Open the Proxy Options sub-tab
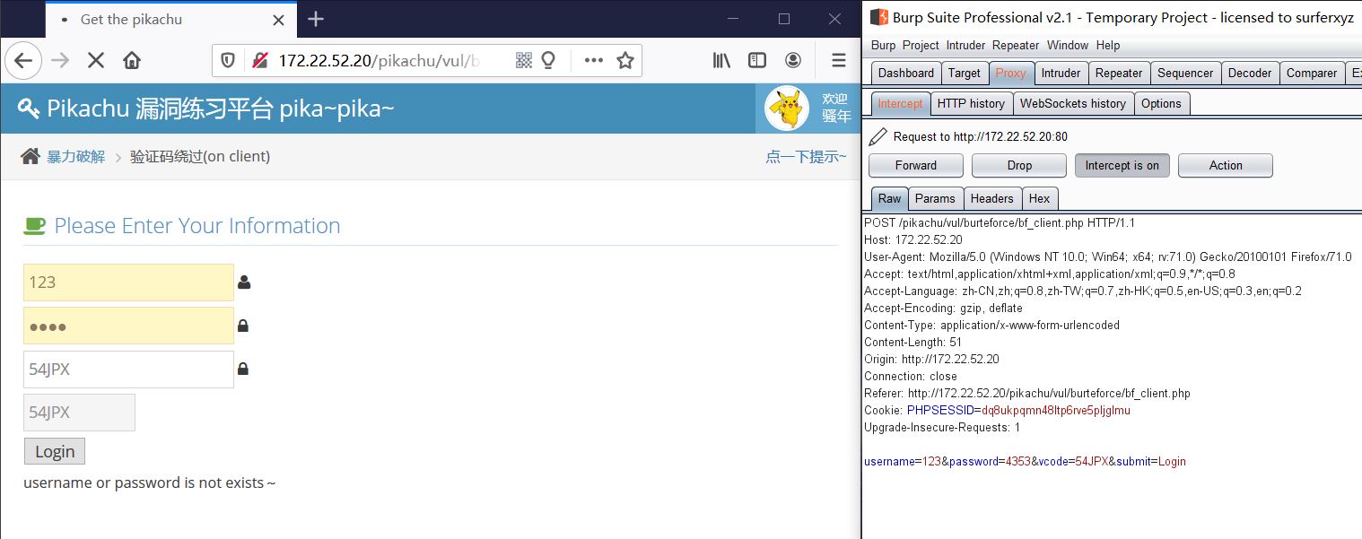The height and width of the screenshot is (539, 1362). point(1161,104)
